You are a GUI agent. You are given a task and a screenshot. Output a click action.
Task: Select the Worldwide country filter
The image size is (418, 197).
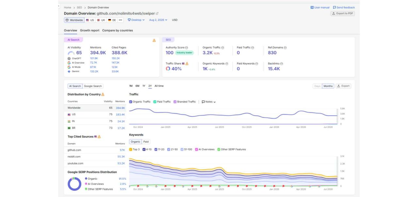pyautogui.click(x=74, y=20)
